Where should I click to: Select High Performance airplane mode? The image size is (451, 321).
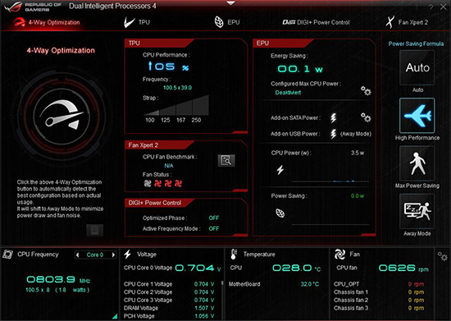[417, 116]
